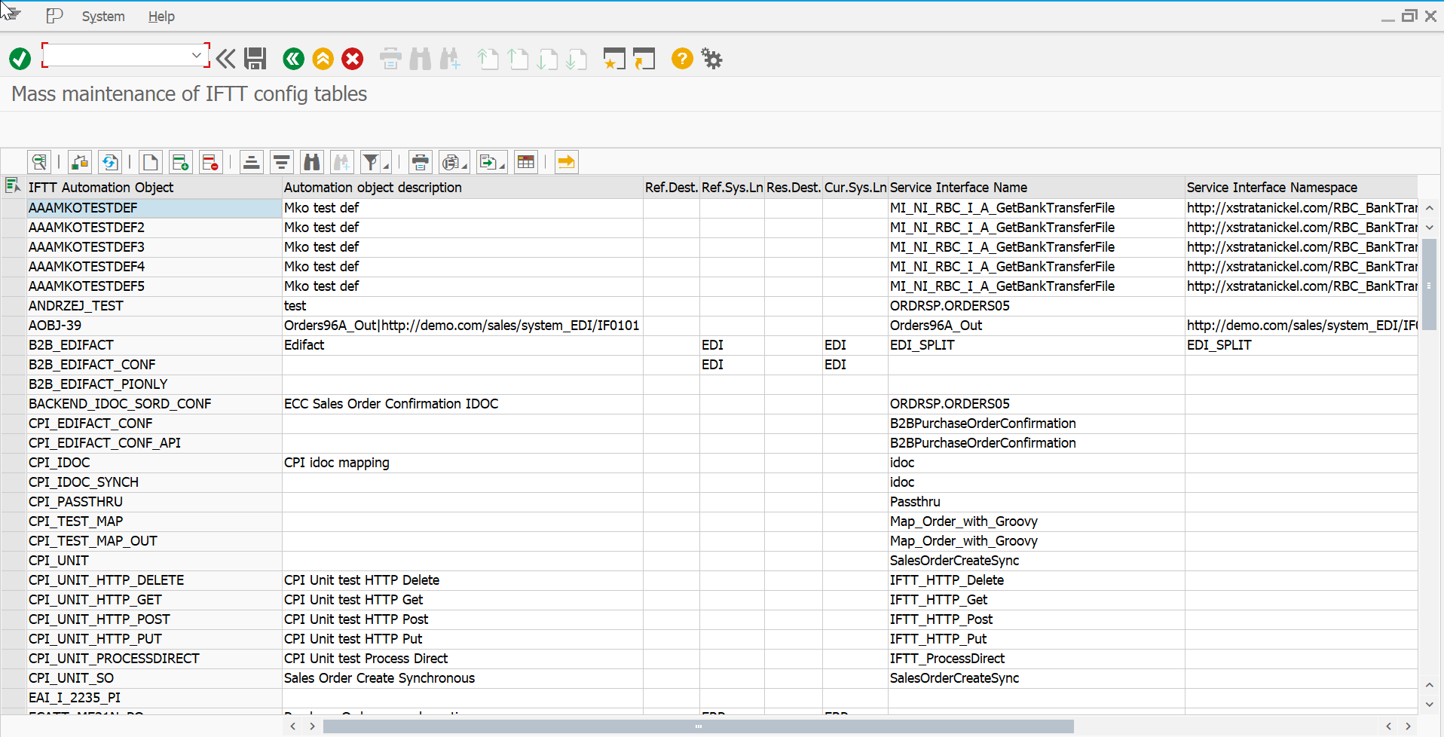Click the Save floppy disk icon
Screen dimensions: 1444x737
255,59
